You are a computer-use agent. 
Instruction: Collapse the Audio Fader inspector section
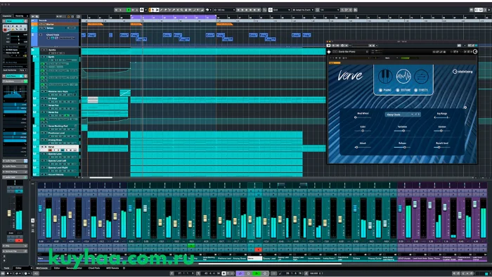click(x=15, y=177)
